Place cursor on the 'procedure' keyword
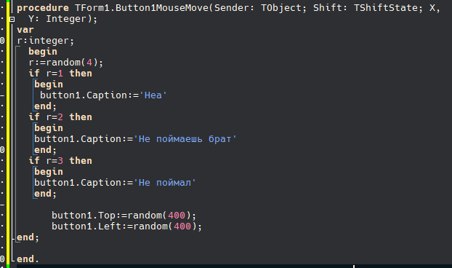Image resolution: width=452 pixels, height=268 pixels. 43,8
